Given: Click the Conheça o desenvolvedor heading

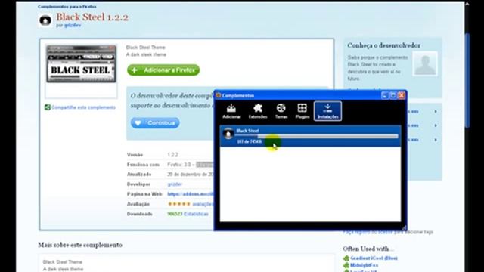Looking at the screenshot, I should tap(383, 45).
